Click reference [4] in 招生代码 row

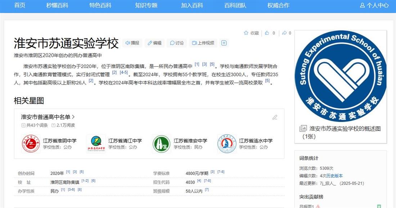point(199,181)
